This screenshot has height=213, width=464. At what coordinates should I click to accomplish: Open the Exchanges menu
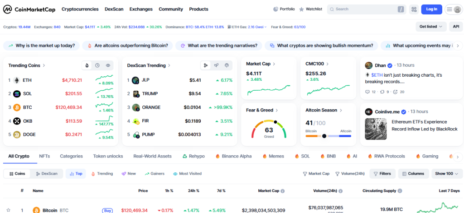click(141, 9)
